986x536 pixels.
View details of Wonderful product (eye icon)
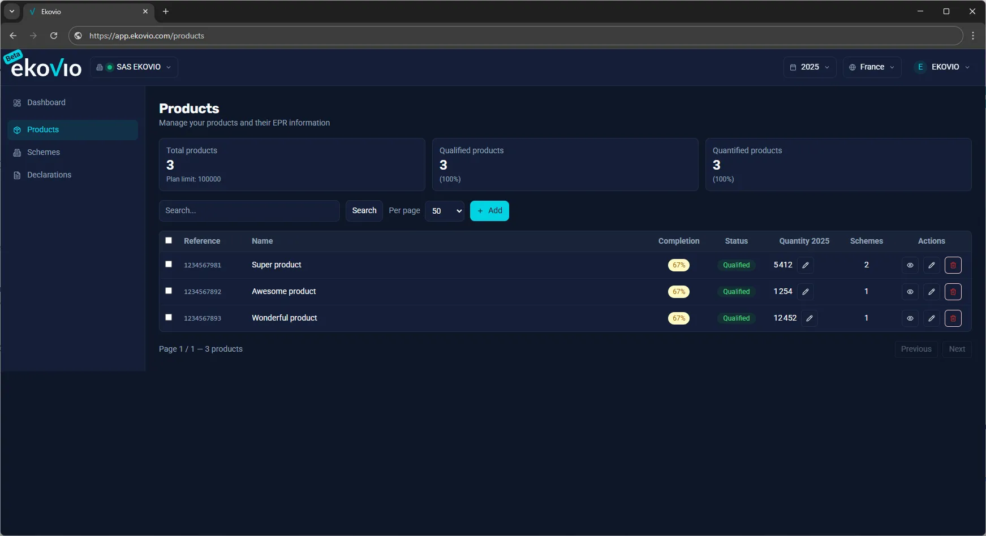pyautogui.click(x=910, y=318)
